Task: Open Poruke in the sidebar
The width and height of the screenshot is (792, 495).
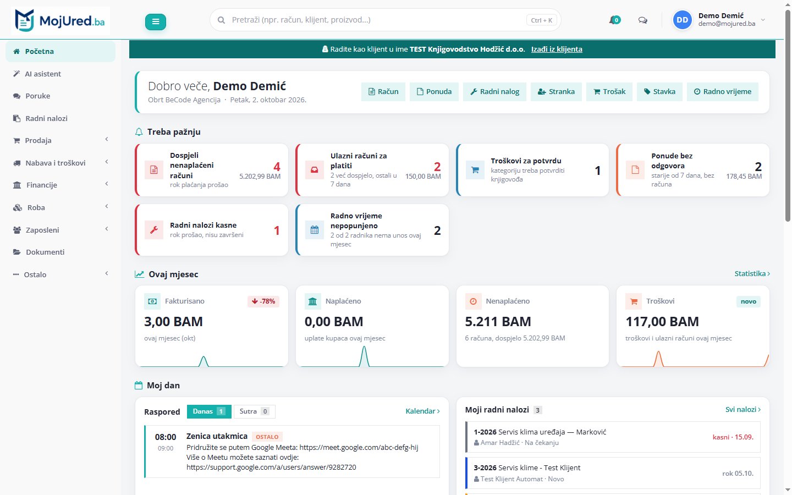Action: click(x=61, y=96)
